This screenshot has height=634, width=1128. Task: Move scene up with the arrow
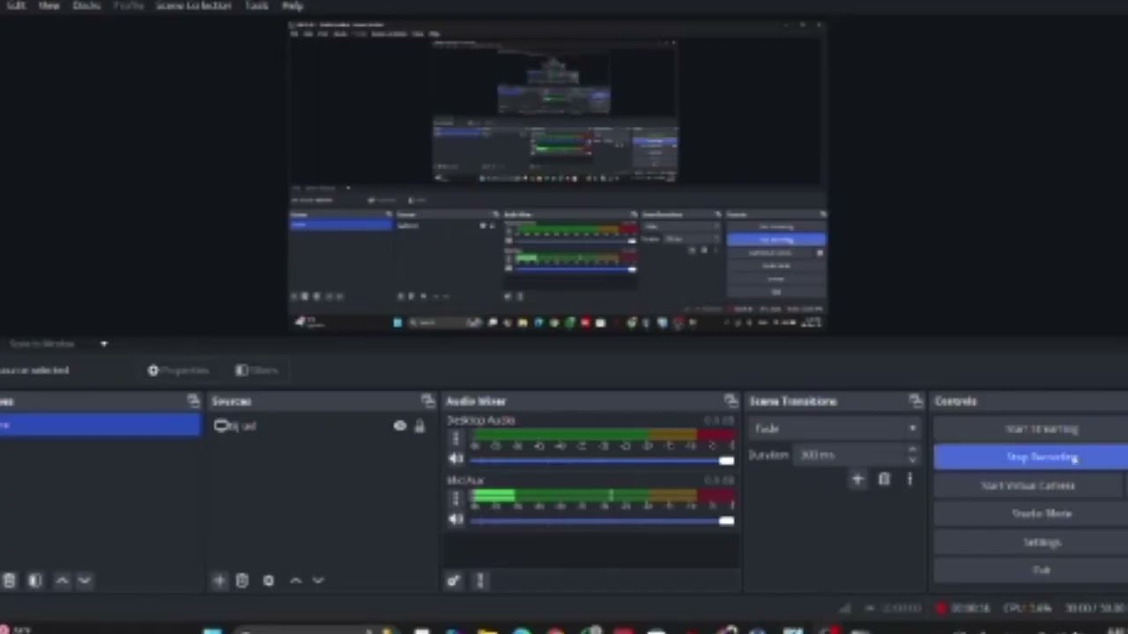(62, 580)
